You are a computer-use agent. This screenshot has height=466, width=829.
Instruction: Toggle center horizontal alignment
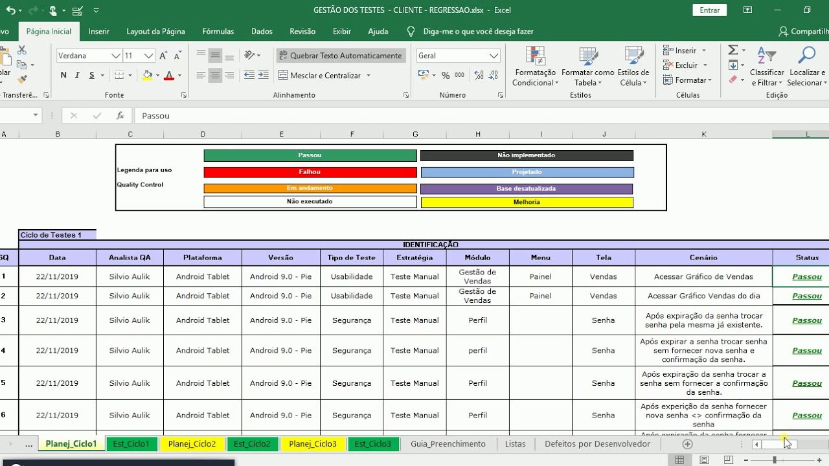[x=215, y=76]
